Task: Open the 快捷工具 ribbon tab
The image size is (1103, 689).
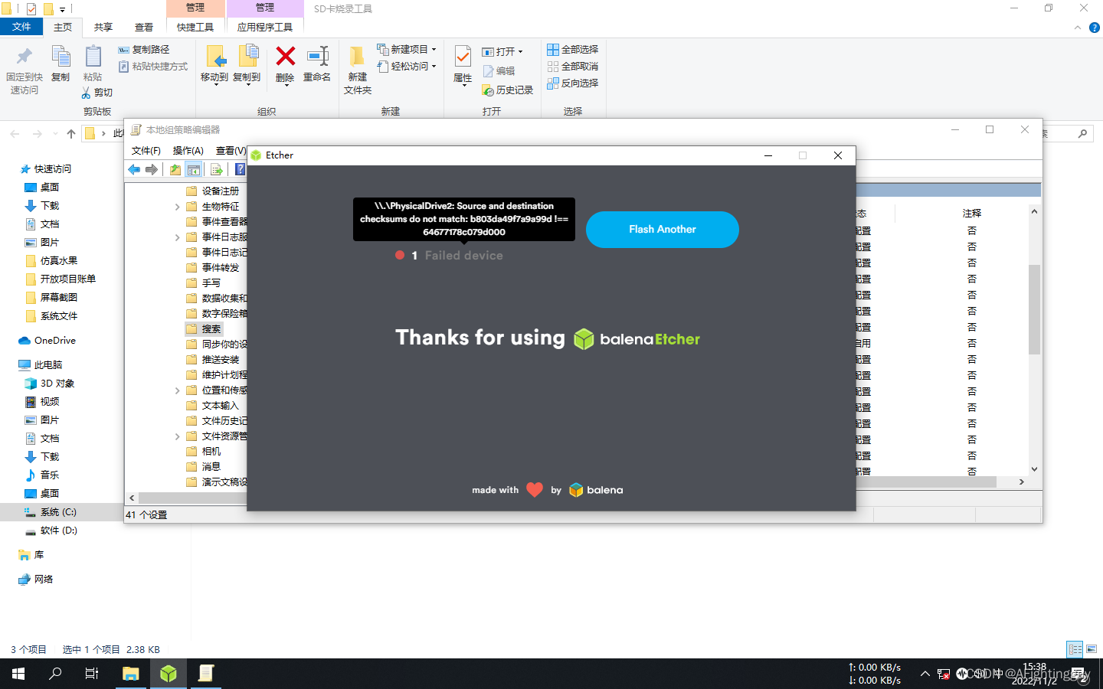Action: click(x=195, y=27)
